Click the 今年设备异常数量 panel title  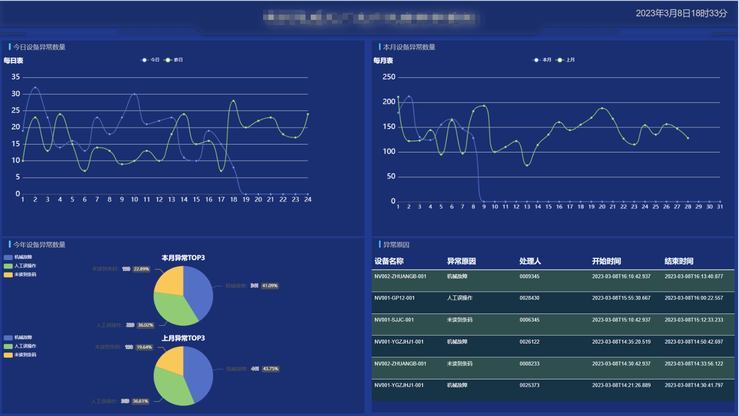point(39,245)
